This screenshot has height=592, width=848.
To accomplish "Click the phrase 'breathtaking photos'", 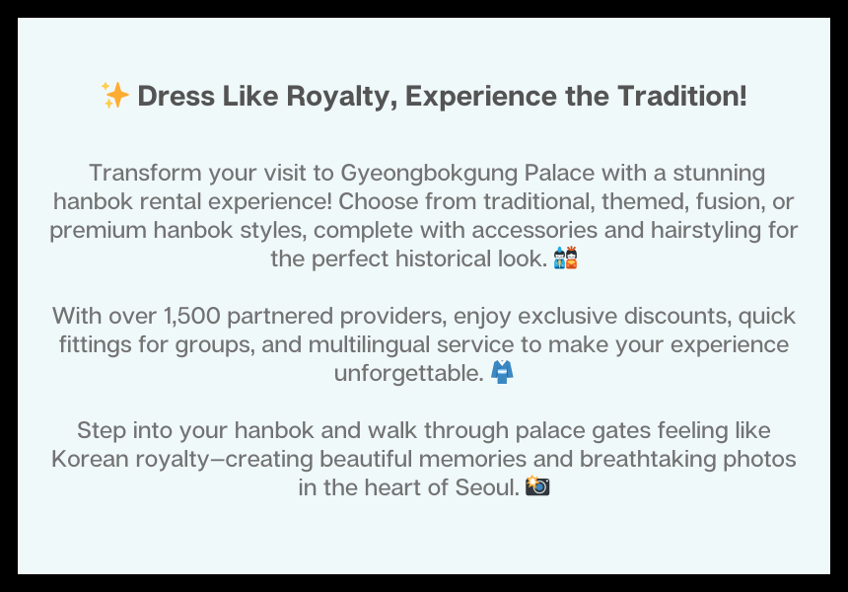I will coord(688,459).
